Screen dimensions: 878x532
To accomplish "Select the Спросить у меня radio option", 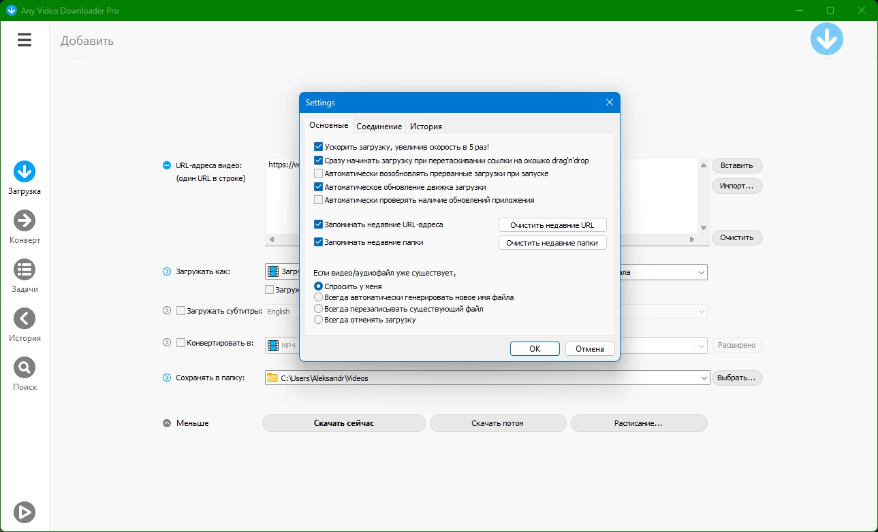I will click(x=319, y=286).
